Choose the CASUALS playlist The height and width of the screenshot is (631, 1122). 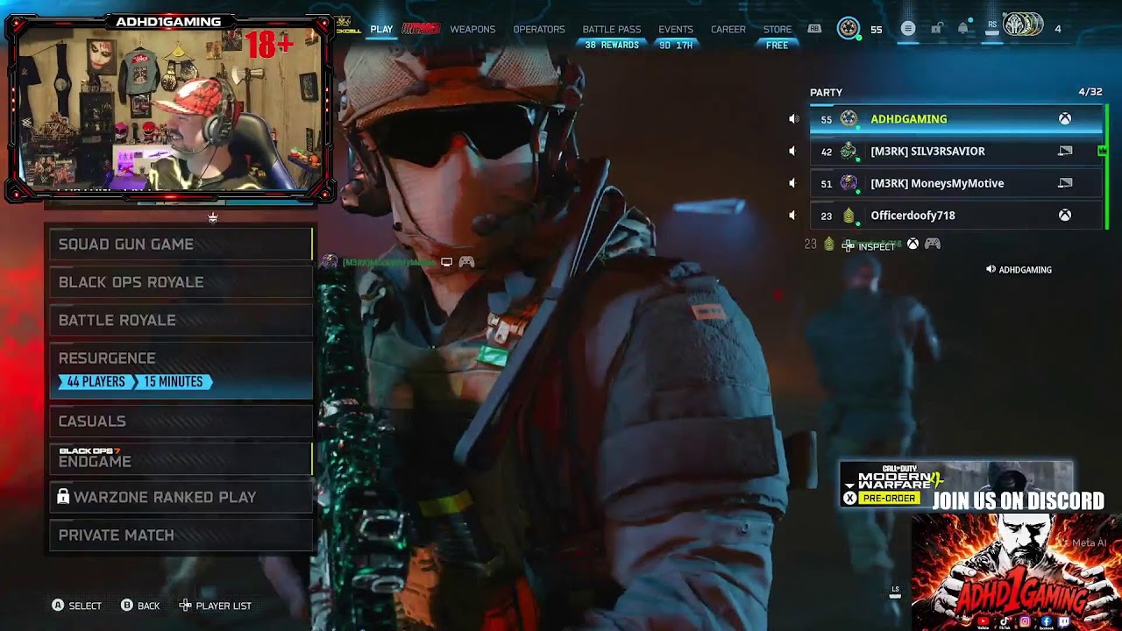click(x=181, y=422)
